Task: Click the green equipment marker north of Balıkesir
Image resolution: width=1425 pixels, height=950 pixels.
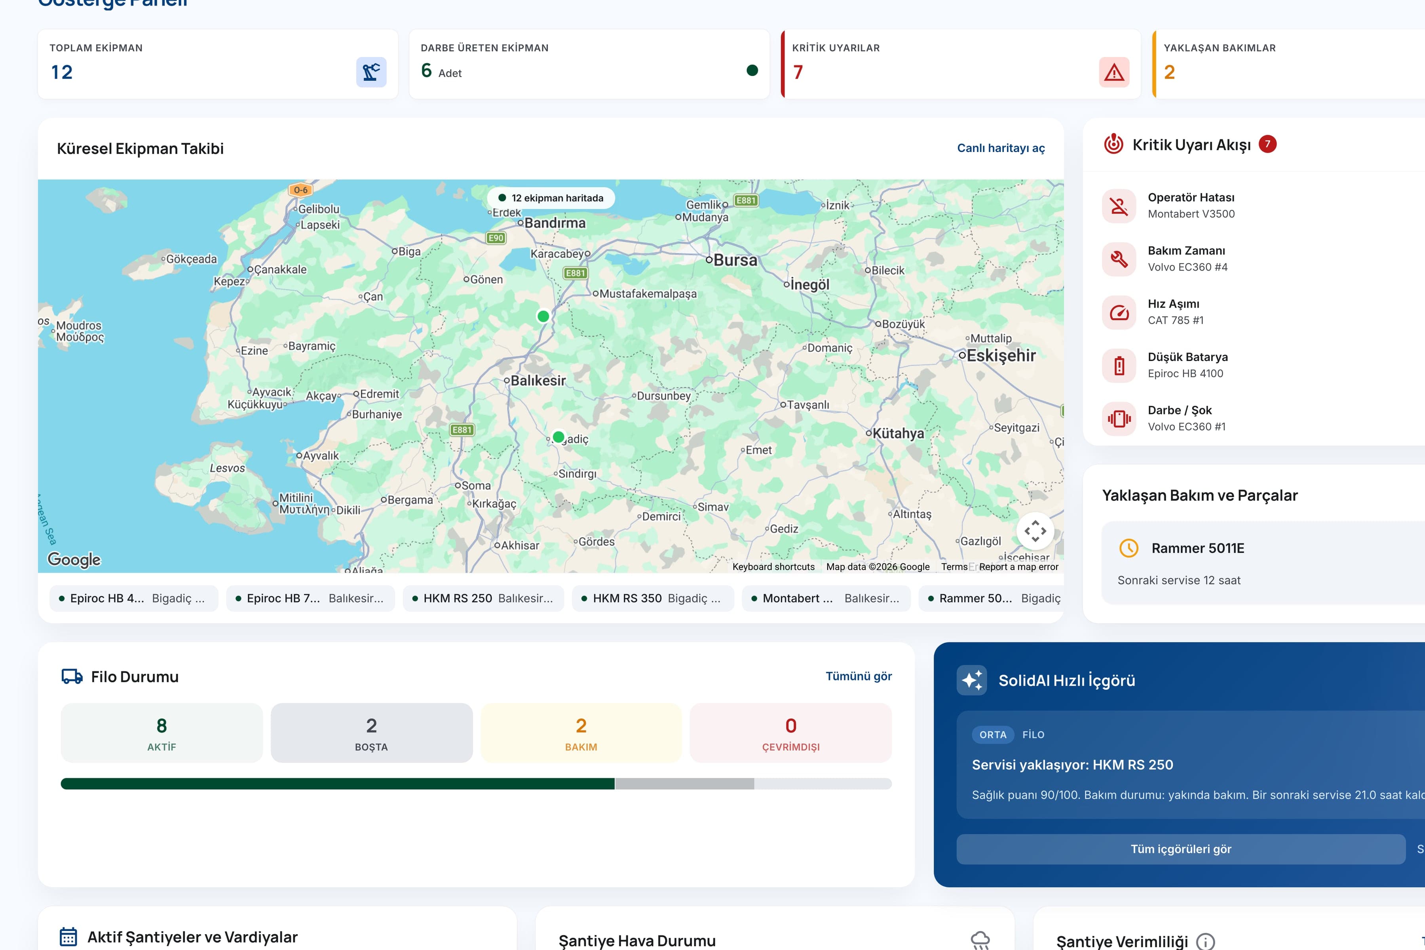Action: pos(543,316)
